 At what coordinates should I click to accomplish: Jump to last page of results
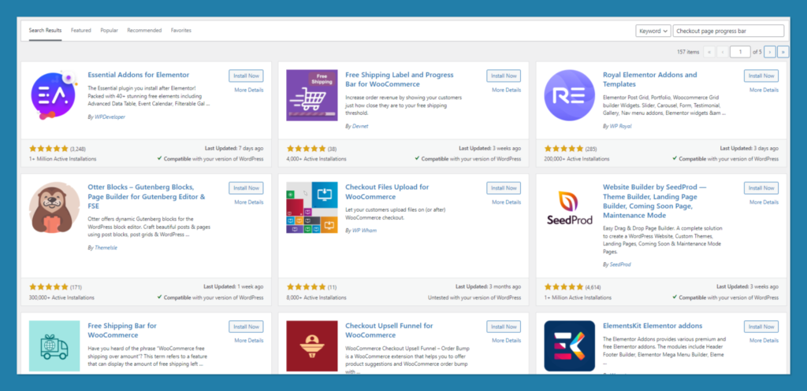click(x=783, y=52)
